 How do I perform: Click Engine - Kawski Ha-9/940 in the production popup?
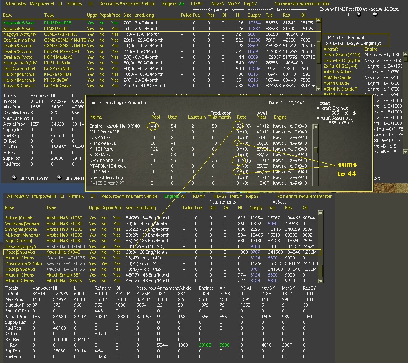115,126
